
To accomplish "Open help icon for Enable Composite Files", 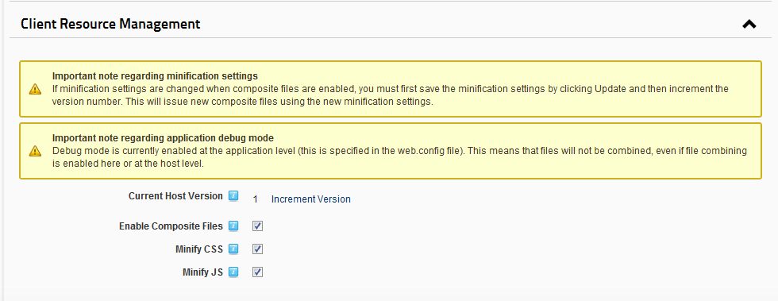I will (233, 226).
